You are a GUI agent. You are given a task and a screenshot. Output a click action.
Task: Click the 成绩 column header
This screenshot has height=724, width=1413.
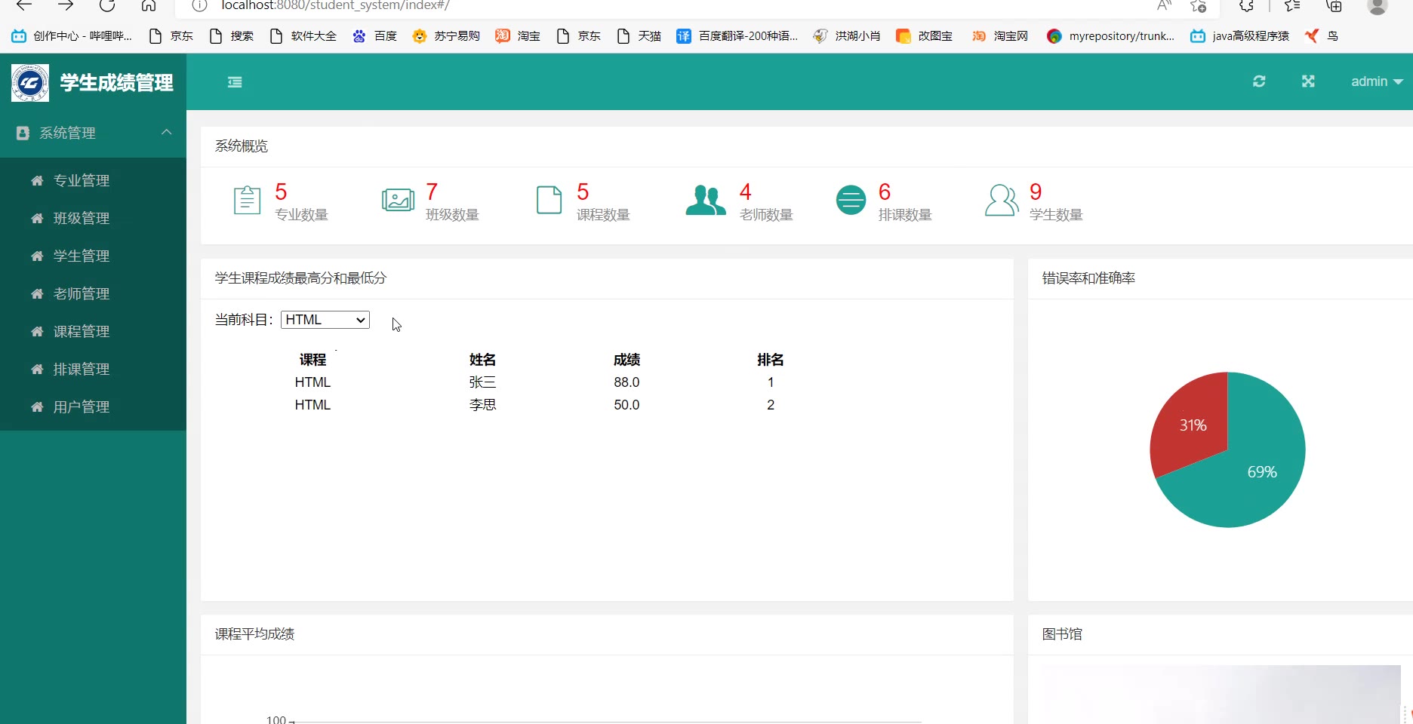(x=626, y=360)
